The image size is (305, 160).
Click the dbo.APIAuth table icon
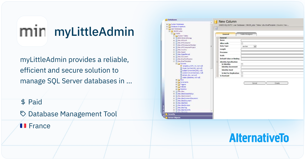coord(176,40)
